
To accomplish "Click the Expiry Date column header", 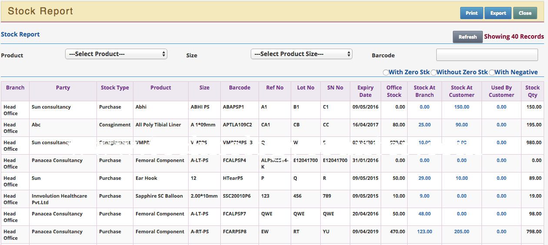I will pyautogui.click(x=365, y=91).
